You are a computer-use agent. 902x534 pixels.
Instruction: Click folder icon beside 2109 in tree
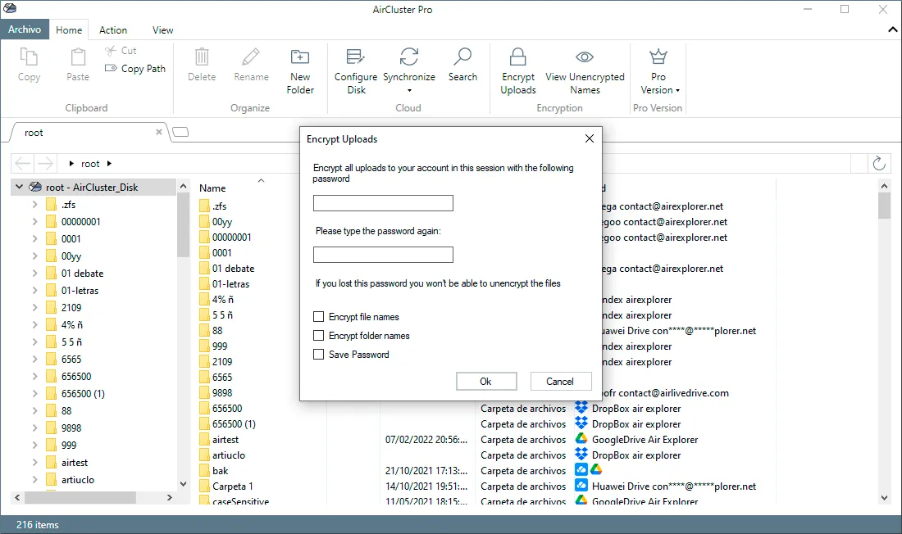coord(51,307)
